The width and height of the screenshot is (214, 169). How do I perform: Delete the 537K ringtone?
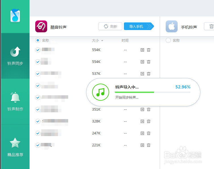tap(149, 74)
